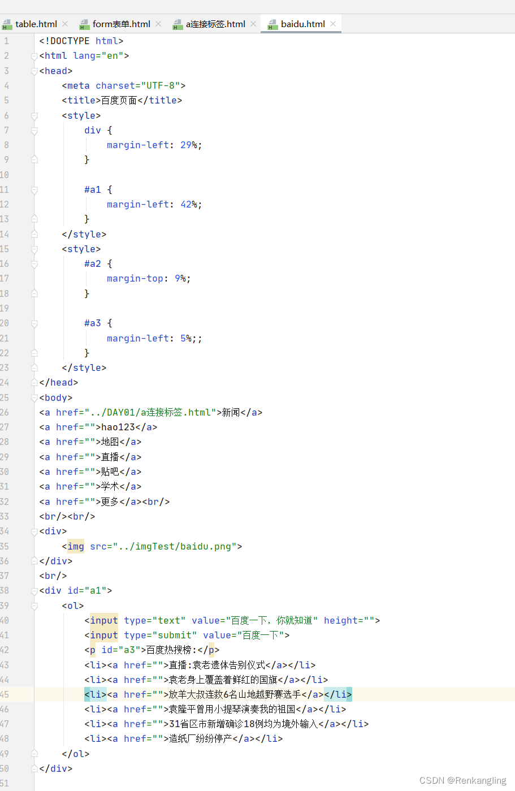Click the HTML file icon on table.html tab

tap(8, 24)
